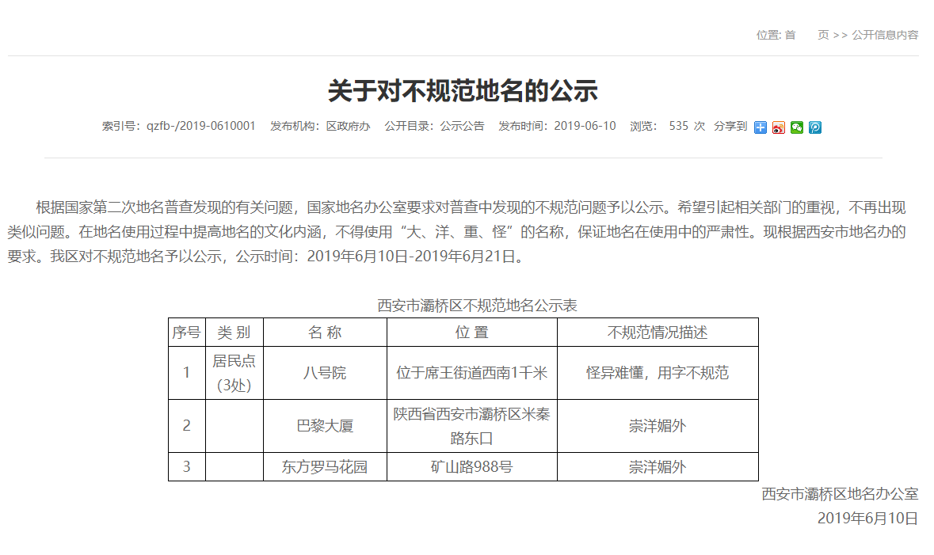The height and width of the screenshot is (555, 934).
Task: Select the 东方罗马花园 table cell
Action: 325,467
